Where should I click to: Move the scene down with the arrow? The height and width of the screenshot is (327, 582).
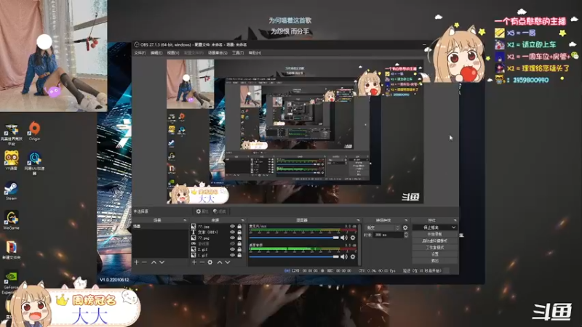pyautogui.click(x=162, y=262)
